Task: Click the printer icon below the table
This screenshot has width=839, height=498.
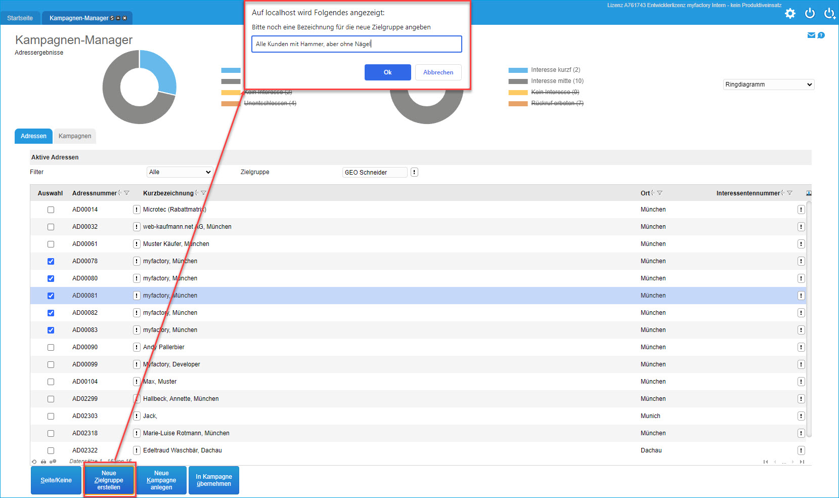Action: click(43, 462)
